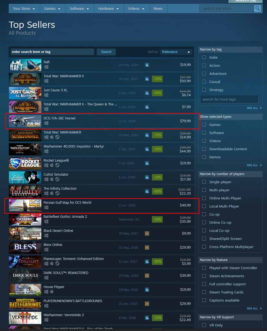Viewport: 267px width, 331px height.
Task: Check the Downloadable Content type filter
Action: pyautogui.click(x=204, y=149)
